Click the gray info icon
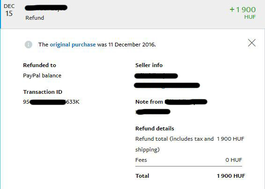Viewport: 265px width, 189px height. coord(29,45)
